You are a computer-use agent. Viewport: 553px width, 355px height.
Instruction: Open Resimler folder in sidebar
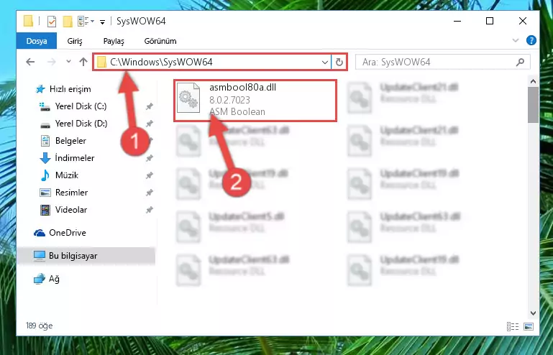coord(71,193)
